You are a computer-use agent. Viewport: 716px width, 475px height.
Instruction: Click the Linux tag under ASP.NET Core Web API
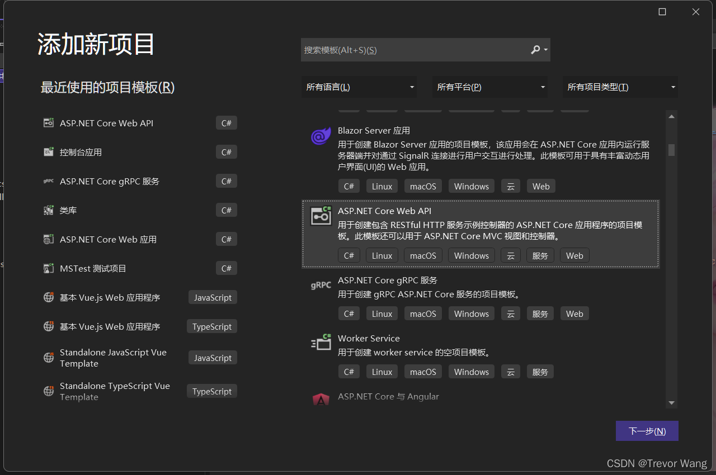tap(381, 255)
